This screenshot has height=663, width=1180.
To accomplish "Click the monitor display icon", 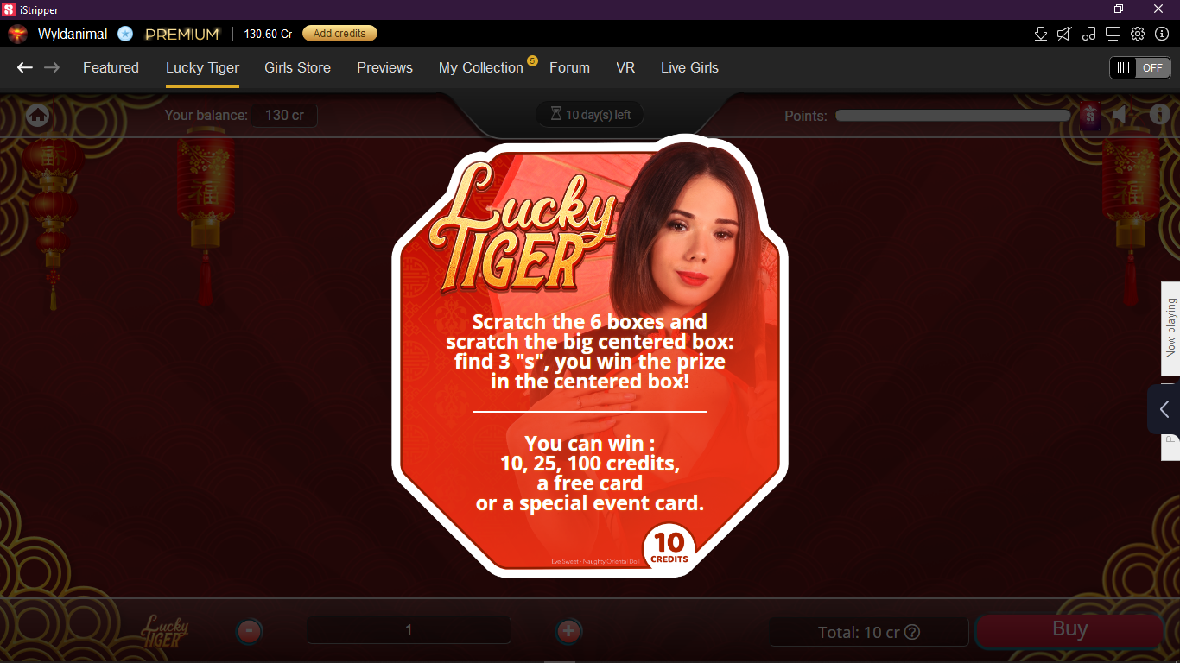I will (1113, 34).
